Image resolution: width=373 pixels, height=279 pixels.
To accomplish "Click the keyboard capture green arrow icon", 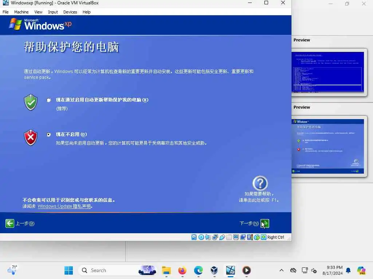I will [264, 237].
